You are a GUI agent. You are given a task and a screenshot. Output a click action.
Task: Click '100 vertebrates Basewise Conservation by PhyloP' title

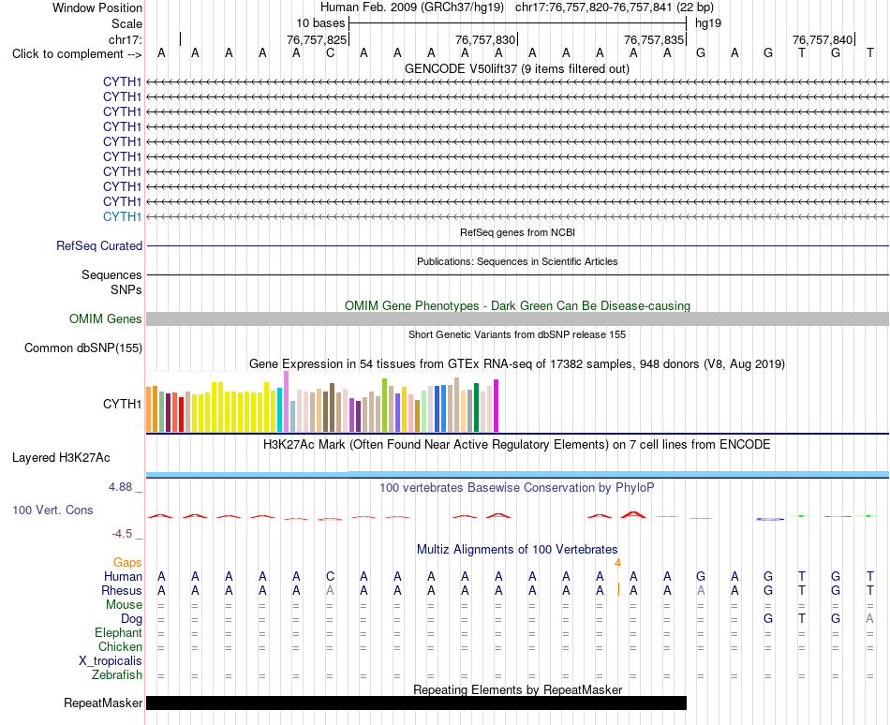517,487
